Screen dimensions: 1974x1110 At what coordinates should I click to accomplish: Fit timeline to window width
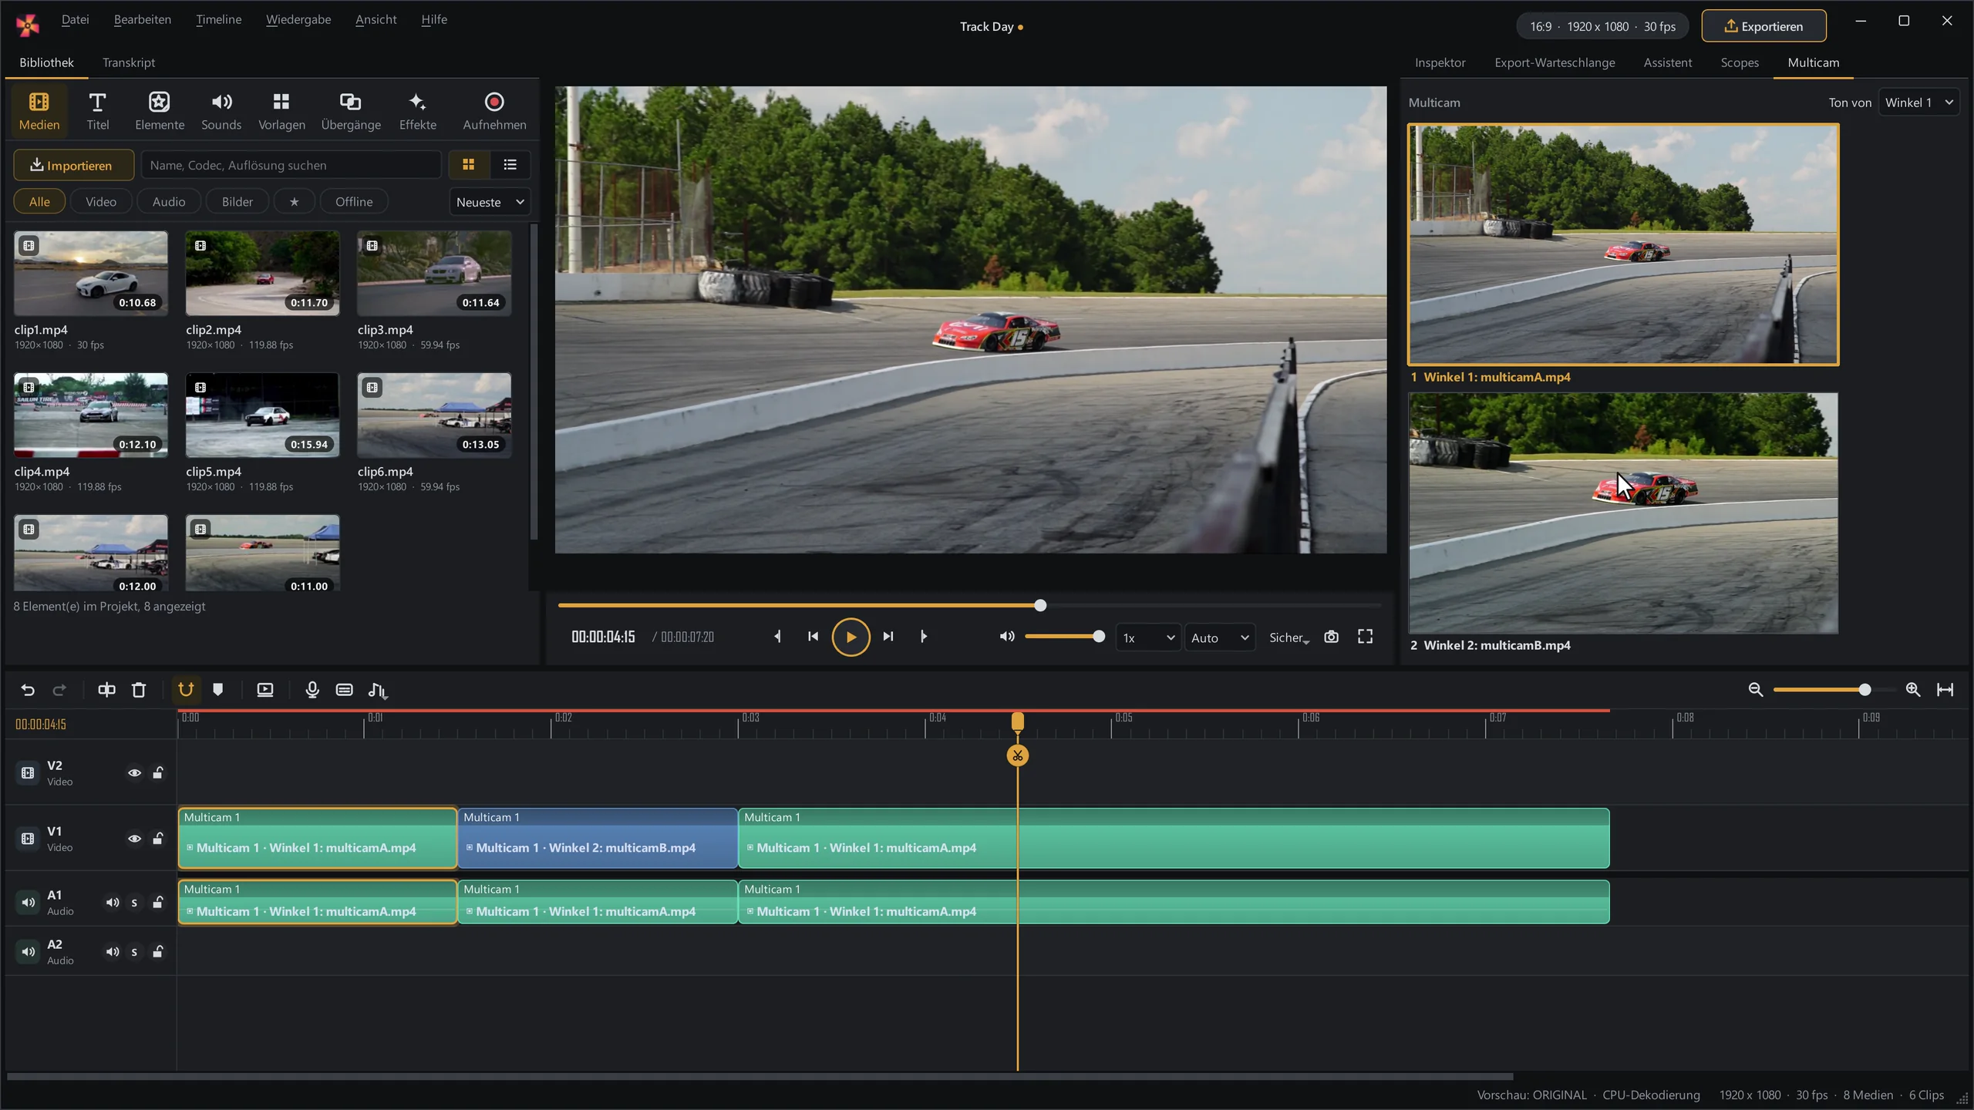(x=1945, y=690)
